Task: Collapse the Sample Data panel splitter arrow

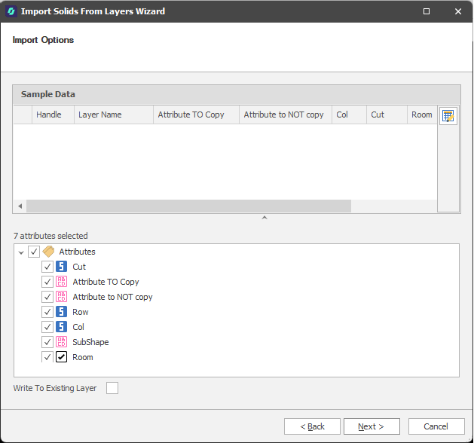Action: [264, 218]
